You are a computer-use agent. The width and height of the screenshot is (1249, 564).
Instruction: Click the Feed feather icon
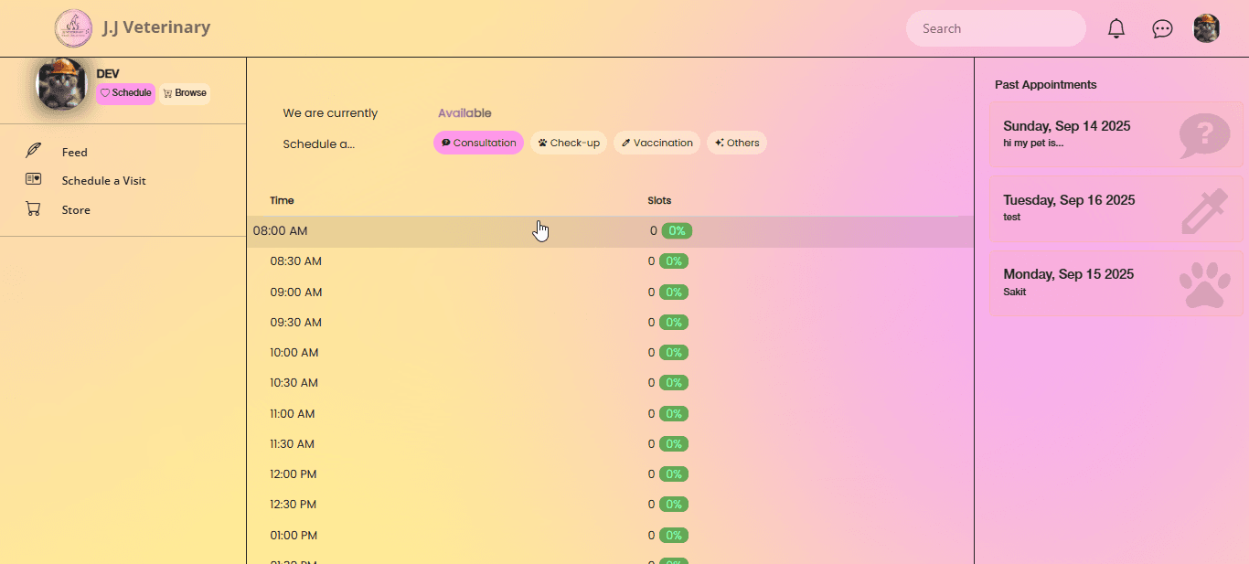point(34,151)
